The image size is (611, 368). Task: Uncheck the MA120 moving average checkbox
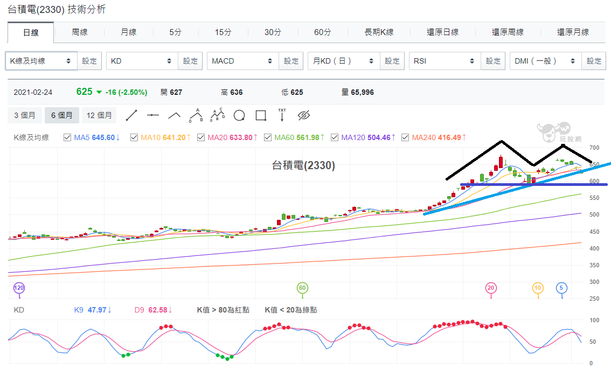[335, 137]
